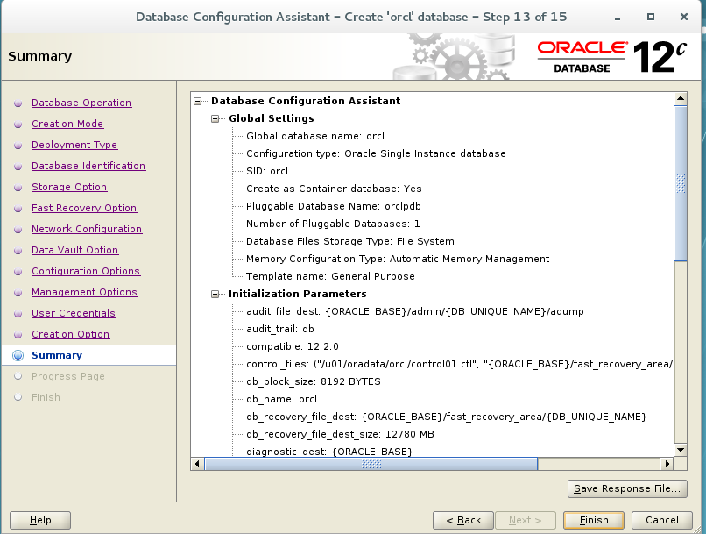Go to Configuration Options step

point(86,271)
